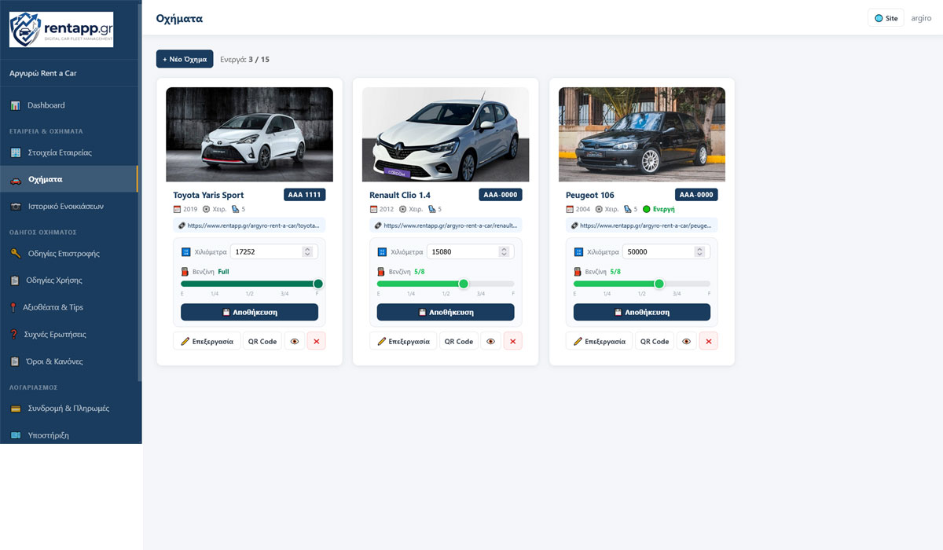Viewport: 943px width, 550px height.
Task: Save Toyota Yaris with Αποθήκευση
Action: 249,312
